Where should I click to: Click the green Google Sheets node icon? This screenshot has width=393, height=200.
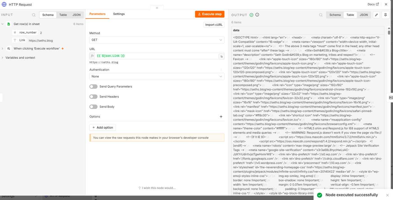9,24
